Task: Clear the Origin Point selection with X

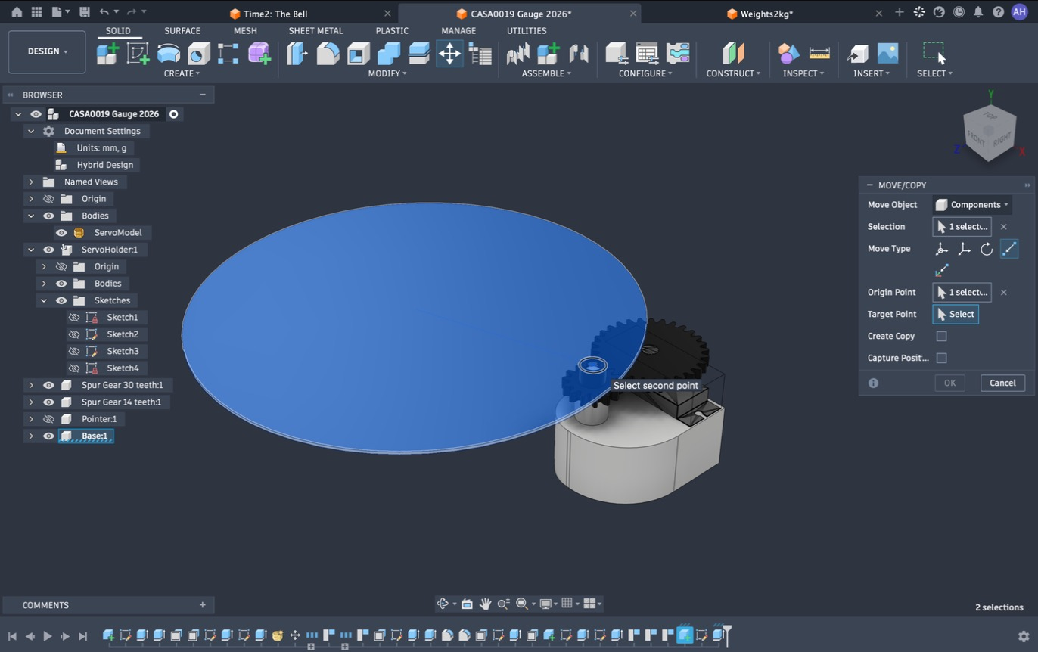Action: 1004,292
